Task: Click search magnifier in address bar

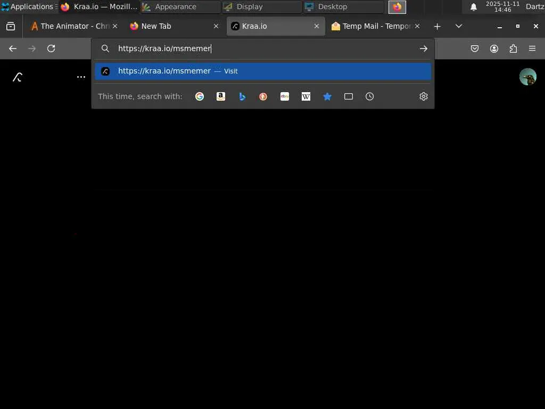Action: (105, 48)
